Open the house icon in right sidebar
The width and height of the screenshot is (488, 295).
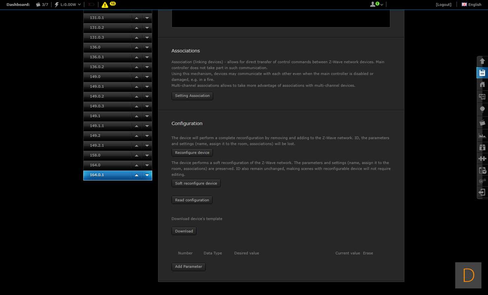482,84
